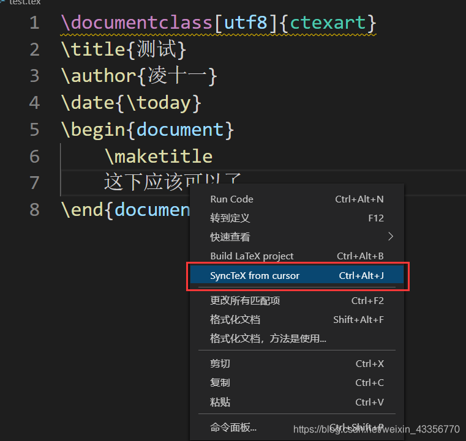Click SyncTeX from cursor entry
Image resolution: width=466 pixels, height=441 pixels.
pos(255,275)
